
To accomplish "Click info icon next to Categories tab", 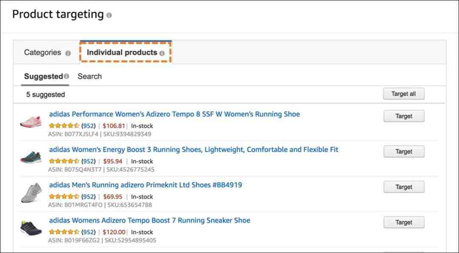I will point(68,53).
